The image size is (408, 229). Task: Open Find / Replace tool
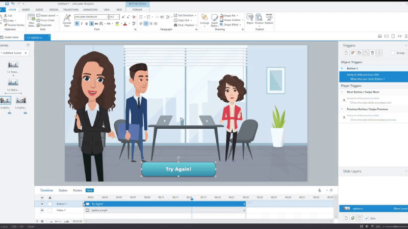184,24
